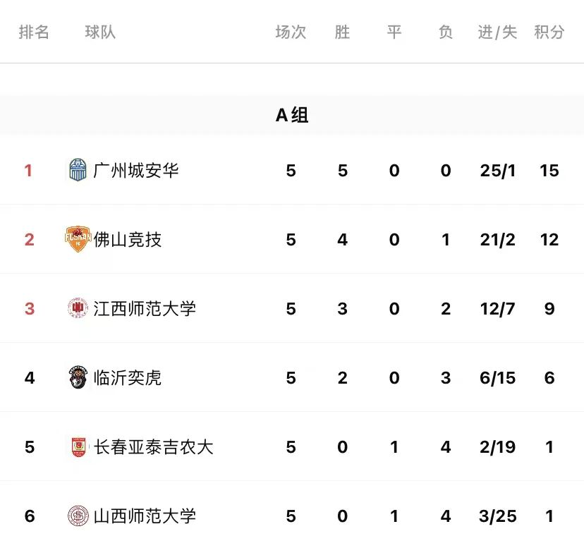
Task: Click the 场次 column header
Action: click(x=291, y=32)
